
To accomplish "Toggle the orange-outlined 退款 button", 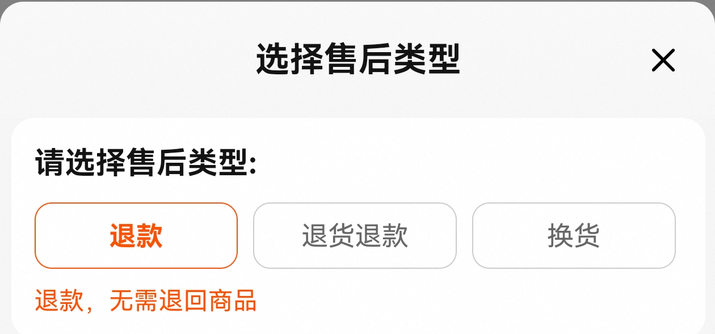I will (136, 235).
